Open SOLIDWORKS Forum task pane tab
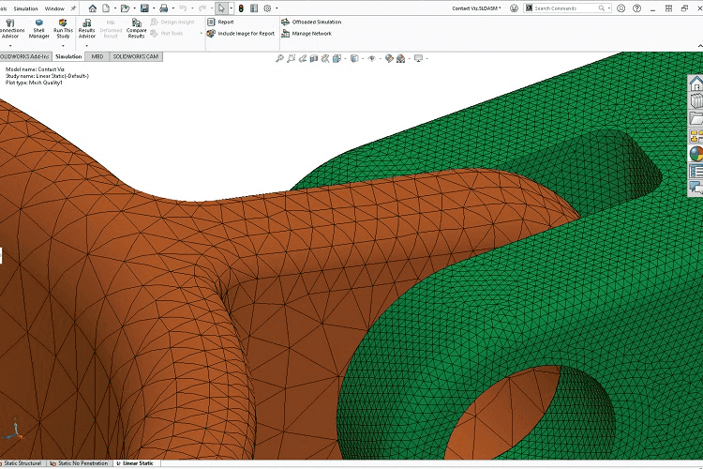The height and width of the screenshot is (469, 703). point(696,188)
